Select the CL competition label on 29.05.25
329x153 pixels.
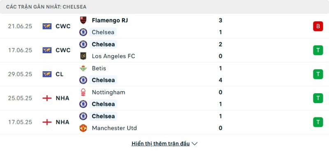pos(60,74)
